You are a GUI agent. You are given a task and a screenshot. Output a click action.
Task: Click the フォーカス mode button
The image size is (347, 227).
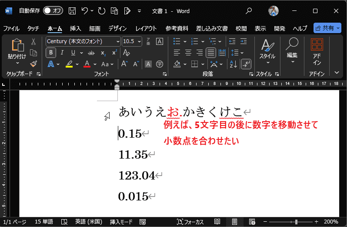(x=190, y=222)
